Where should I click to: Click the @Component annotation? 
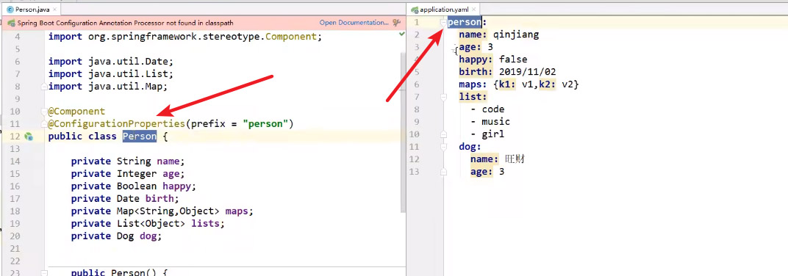point(76,112)
